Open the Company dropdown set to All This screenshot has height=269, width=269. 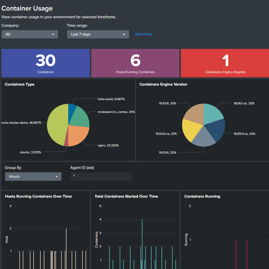click(x=30, y=34)
